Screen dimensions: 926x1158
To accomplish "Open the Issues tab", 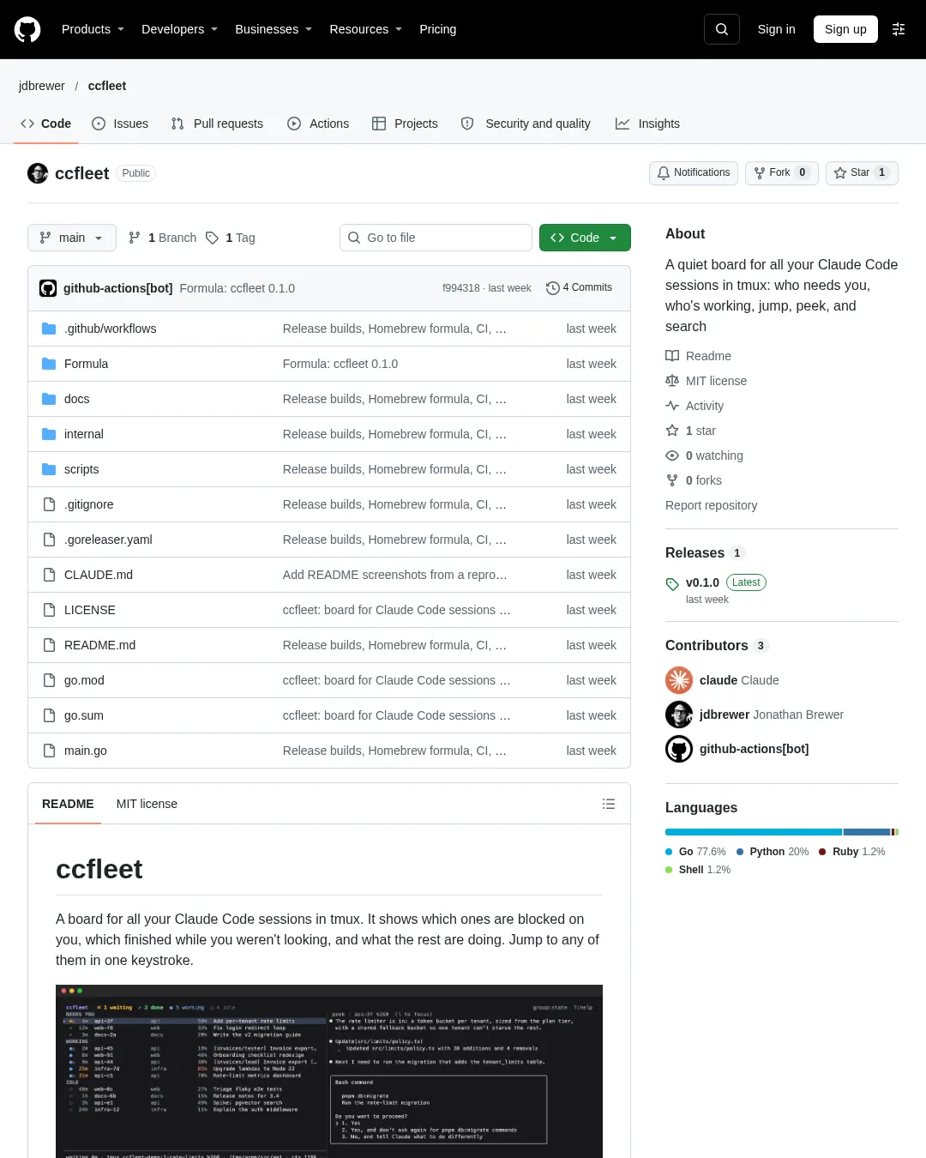I will 120,124.
